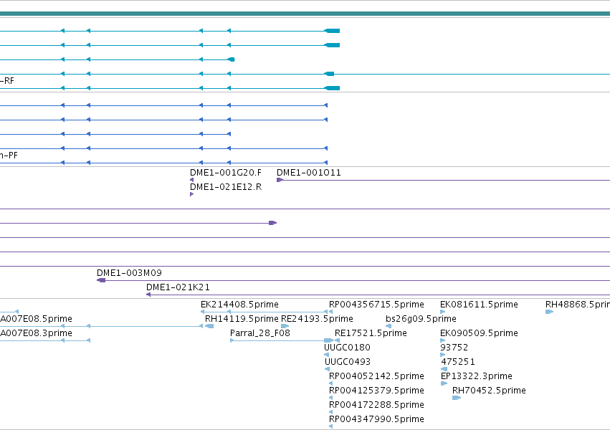The height and width of the screenshot is (430, 610).
Task: Click the RP004172288.5prime label
Action: [x=376, y=405]
